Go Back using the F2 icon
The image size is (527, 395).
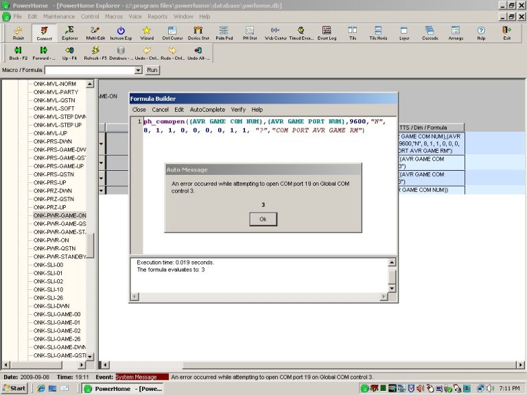18,53
